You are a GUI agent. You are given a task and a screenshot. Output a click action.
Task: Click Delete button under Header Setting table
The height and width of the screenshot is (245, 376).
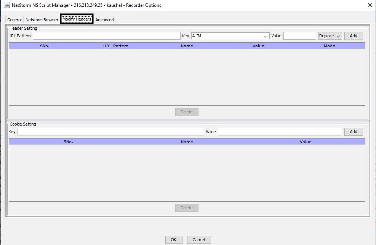187,112
